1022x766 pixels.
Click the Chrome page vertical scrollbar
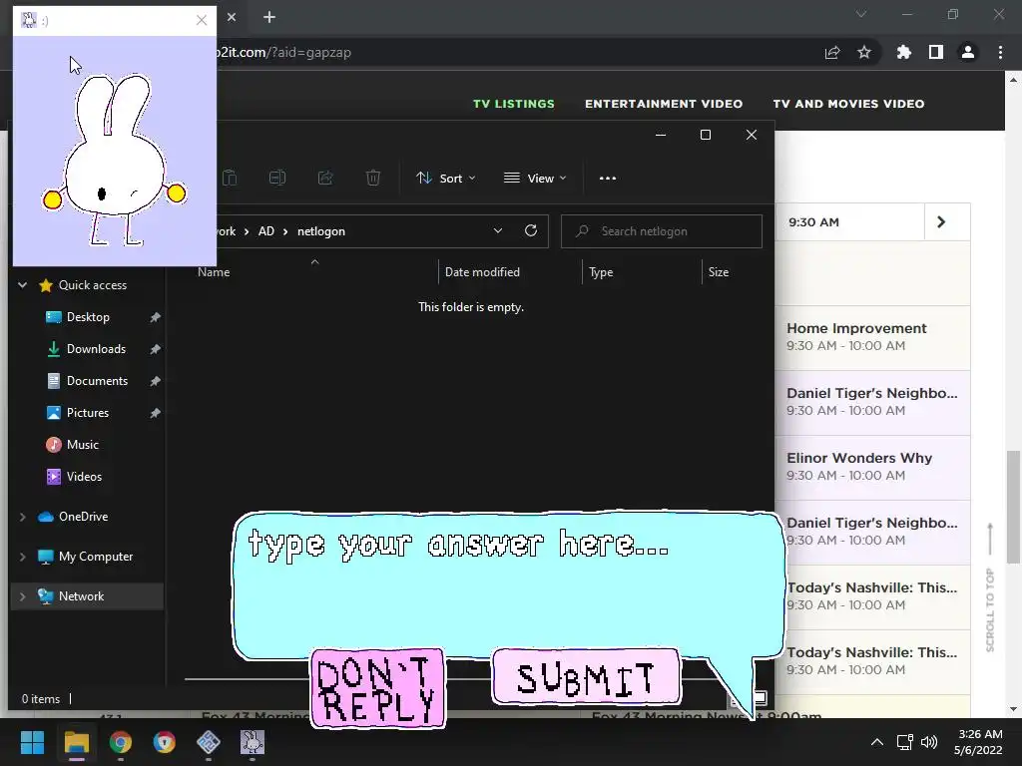(1013, 506)
